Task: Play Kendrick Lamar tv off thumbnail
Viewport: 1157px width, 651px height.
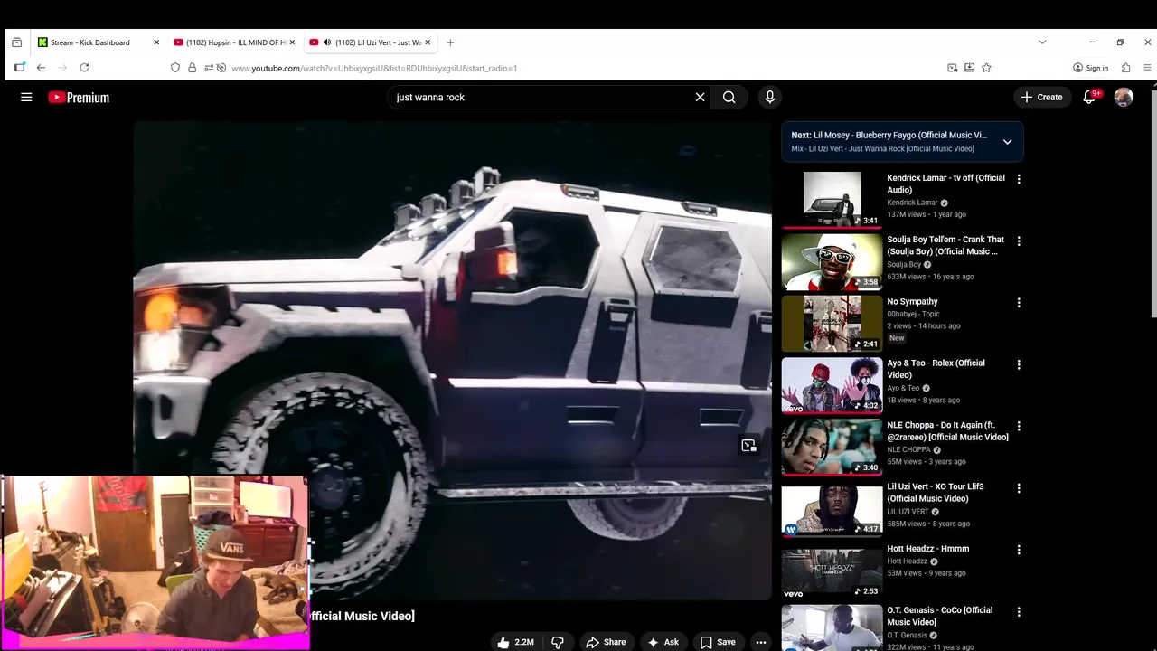Action: click(x=832, y=199)
